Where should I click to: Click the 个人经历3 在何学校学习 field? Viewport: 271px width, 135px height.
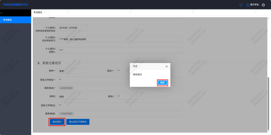coord(120,39)
